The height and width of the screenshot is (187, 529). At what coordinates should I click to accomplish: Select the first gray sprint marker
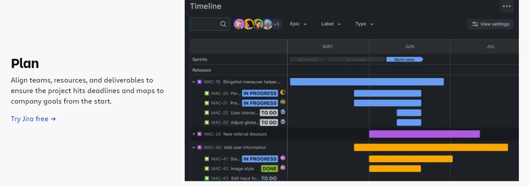click(x=308, y=59)
